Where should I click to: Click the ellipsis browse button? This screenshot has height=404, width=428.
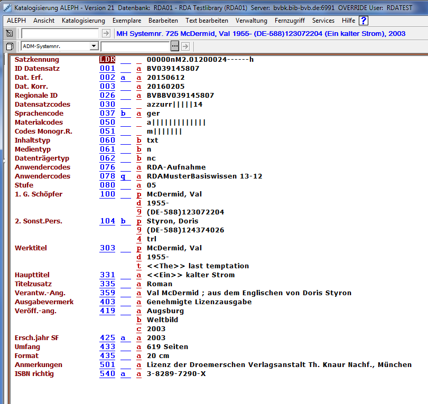coord(175,46)
